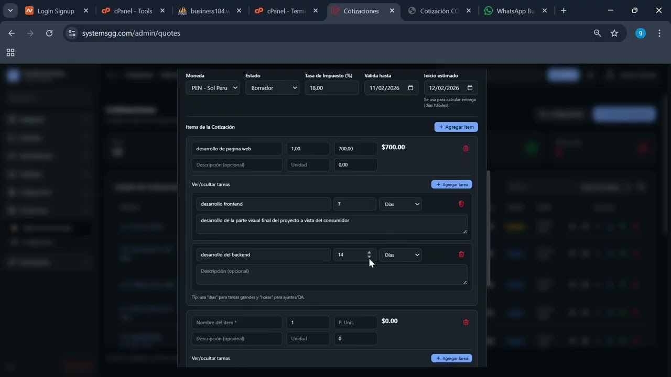Switch to cPanel - Tools tab
671x377 pixels.
pyautogui.click(x=133, y=10)
